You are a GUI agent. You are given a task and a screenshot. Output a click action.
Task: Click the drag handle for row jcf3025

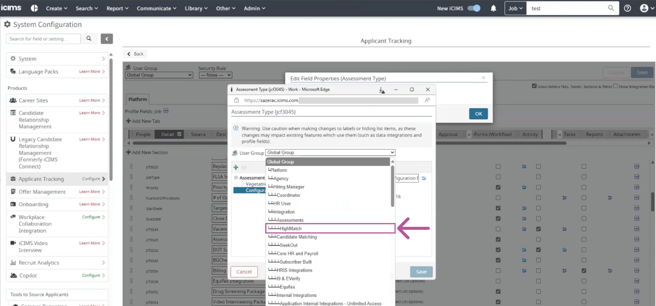pos(131,166)
